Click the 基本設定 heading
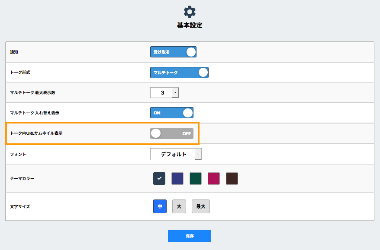This screenshot has height=250, width=380. 190,25
